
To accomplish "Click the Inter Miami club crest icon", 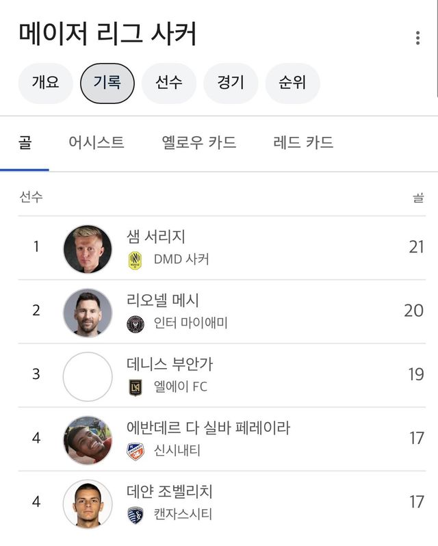I will (136, 324).
